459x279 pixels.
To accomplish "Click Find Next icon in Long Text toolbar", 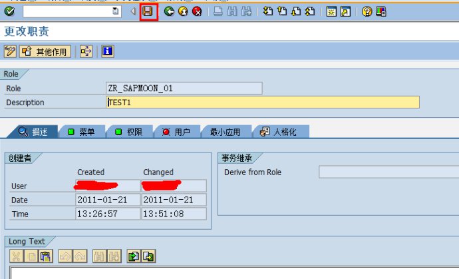I will pos(114,256).
